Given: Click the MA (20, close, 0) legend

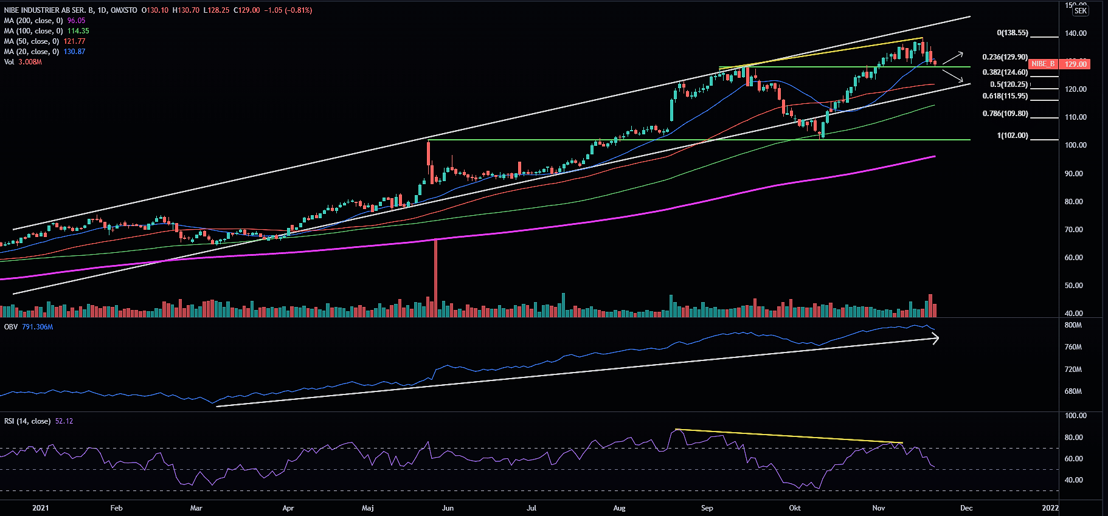Looking at the screenshot, I should pos(32,52).
